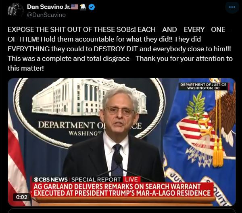Click the eagle emoji next to name
Screen dimensions: 242x213
pyautogui.click(x=83, y=7)
